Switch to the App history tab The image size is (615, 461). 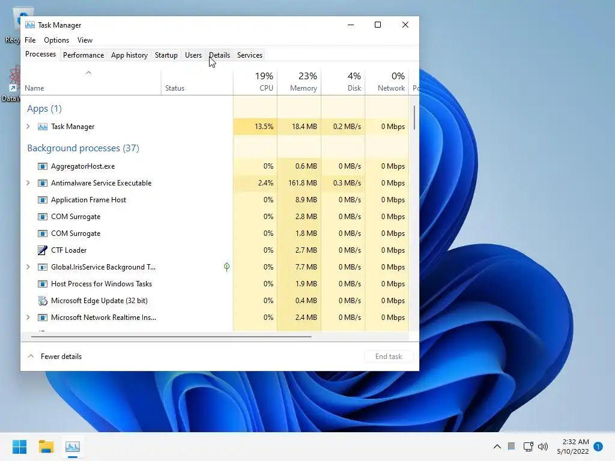[x=130, y=55]
